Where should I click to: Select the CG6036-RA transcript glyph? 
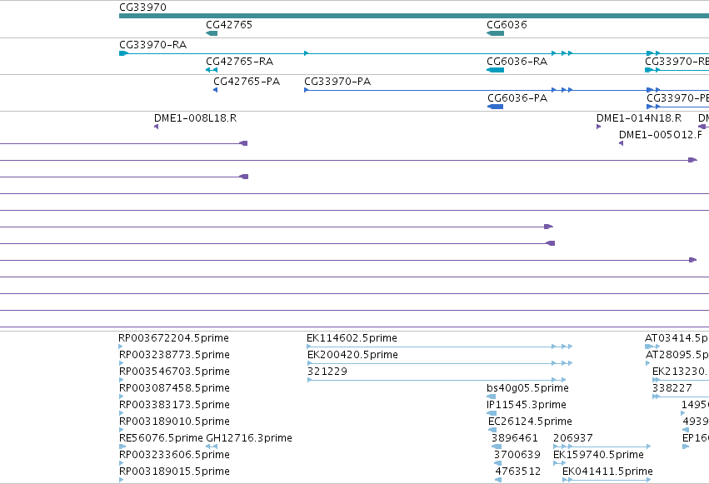click(495, 70)
